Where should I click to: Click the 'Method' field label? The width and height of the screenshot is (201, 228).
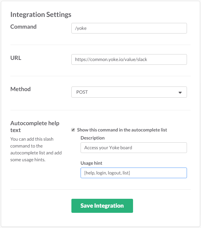tap(20, 89)
